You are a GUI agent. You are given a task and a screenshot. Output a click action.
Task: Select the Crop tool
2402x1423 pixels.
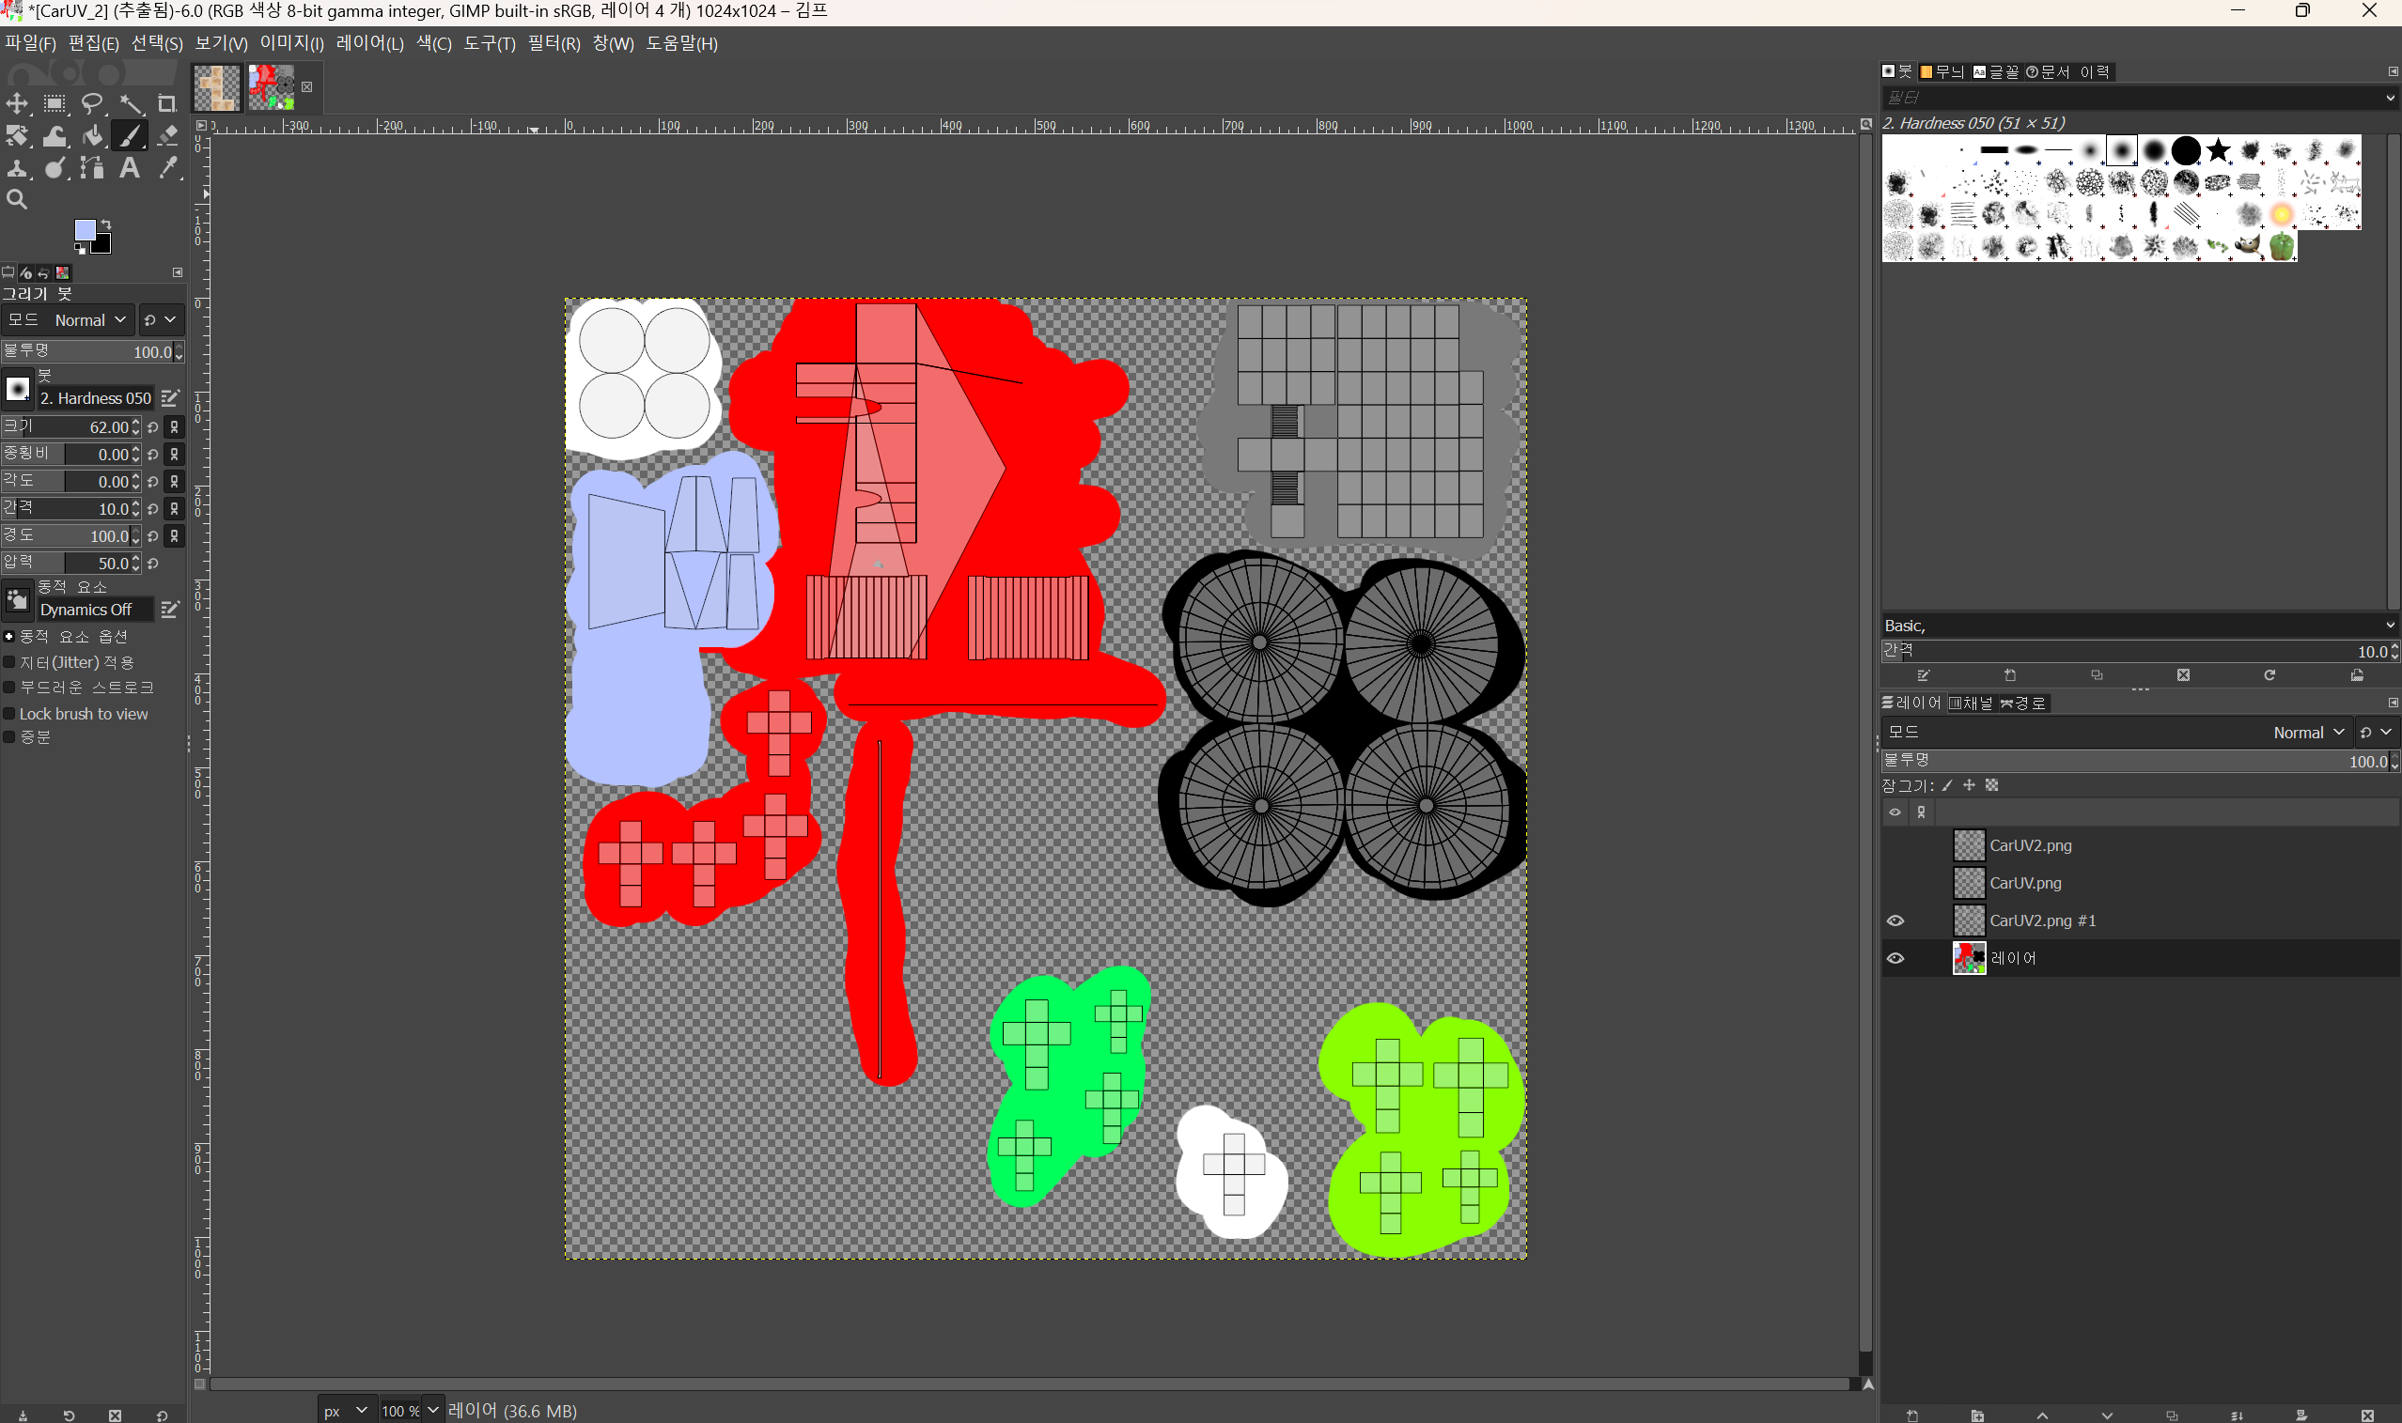(x=167, y=103)
